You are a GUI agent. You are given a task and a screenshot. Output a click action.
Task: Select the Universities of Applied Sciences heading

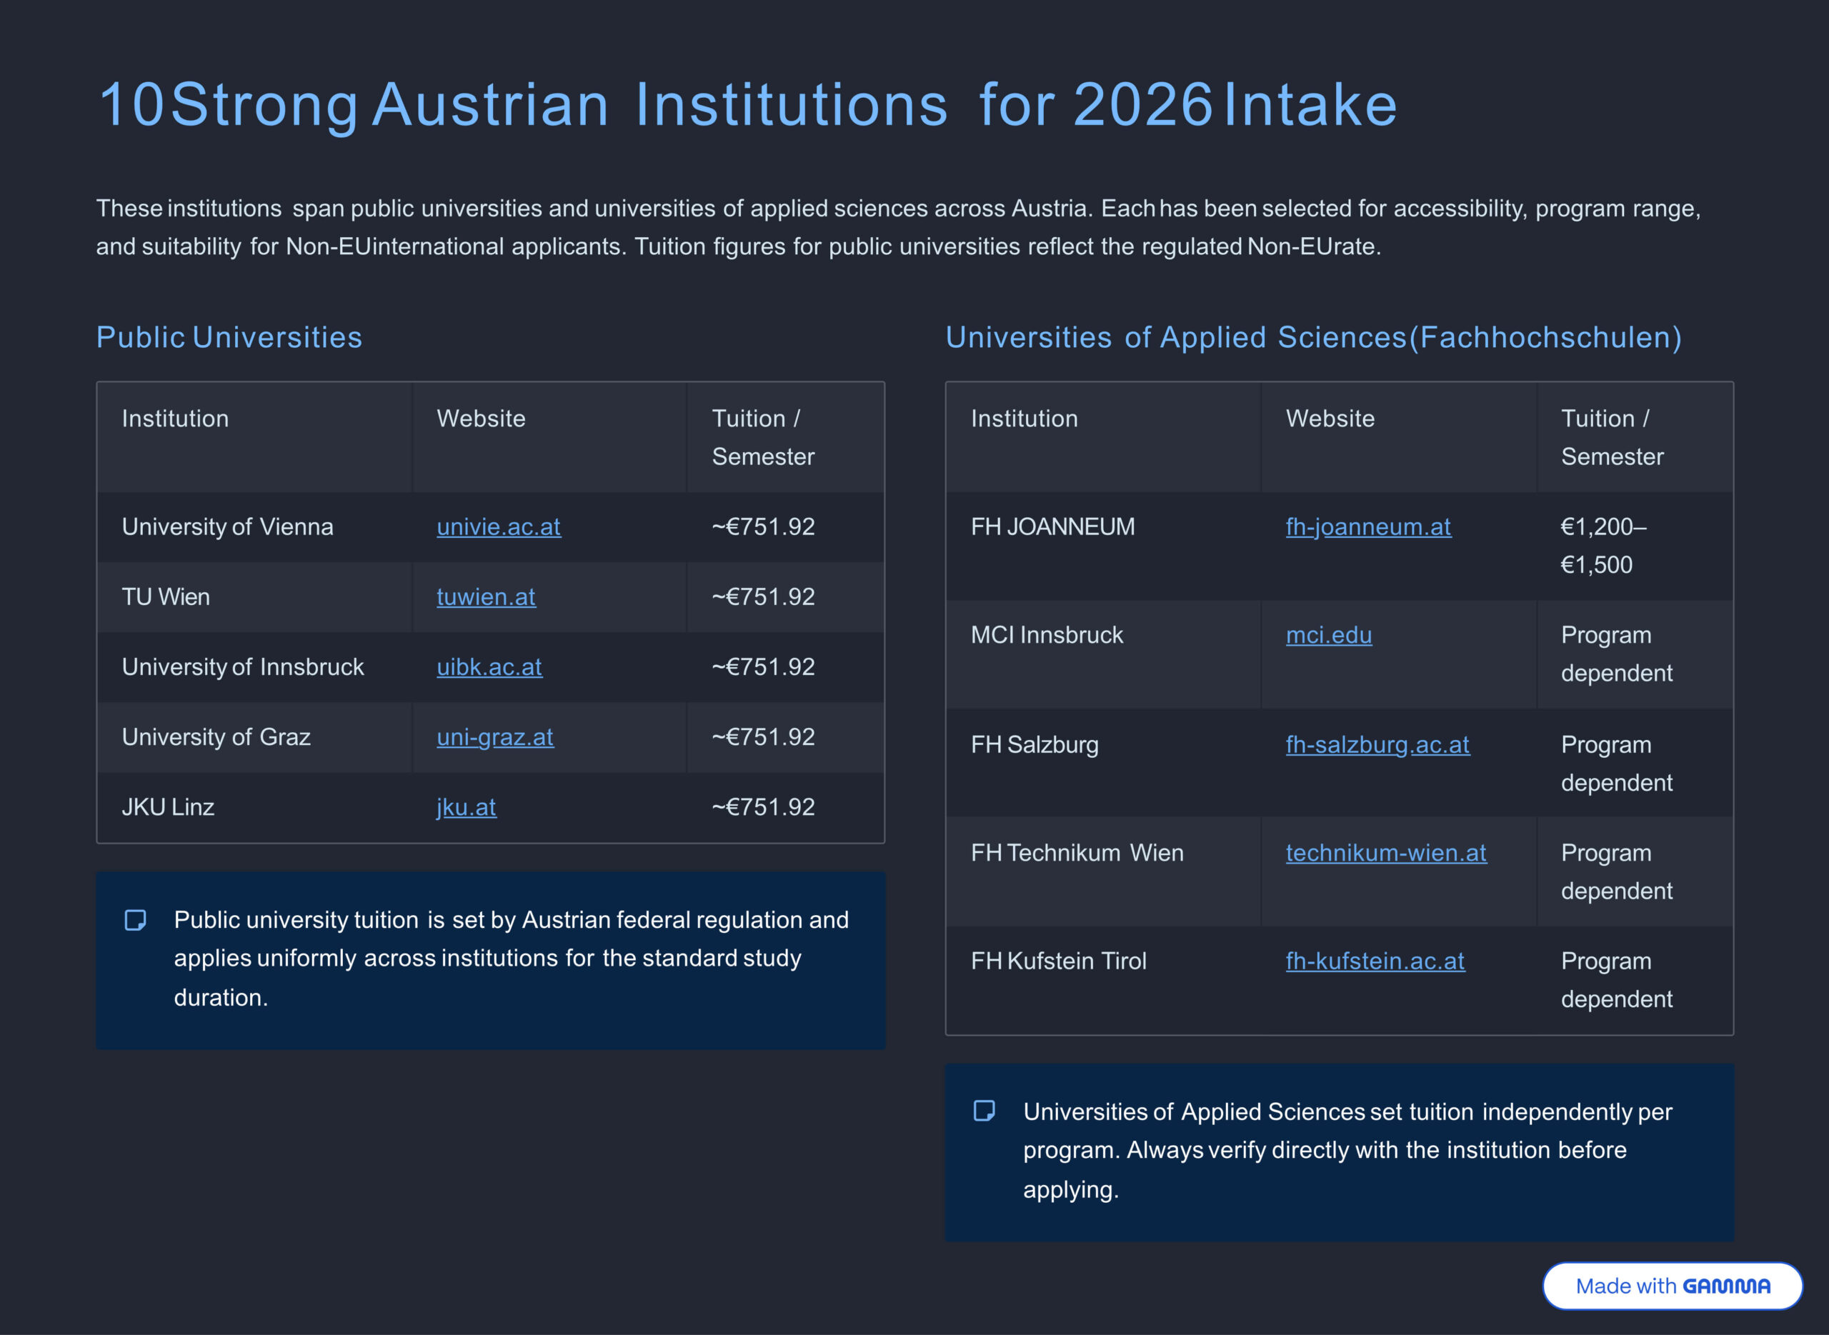(x=1313, y=338)
